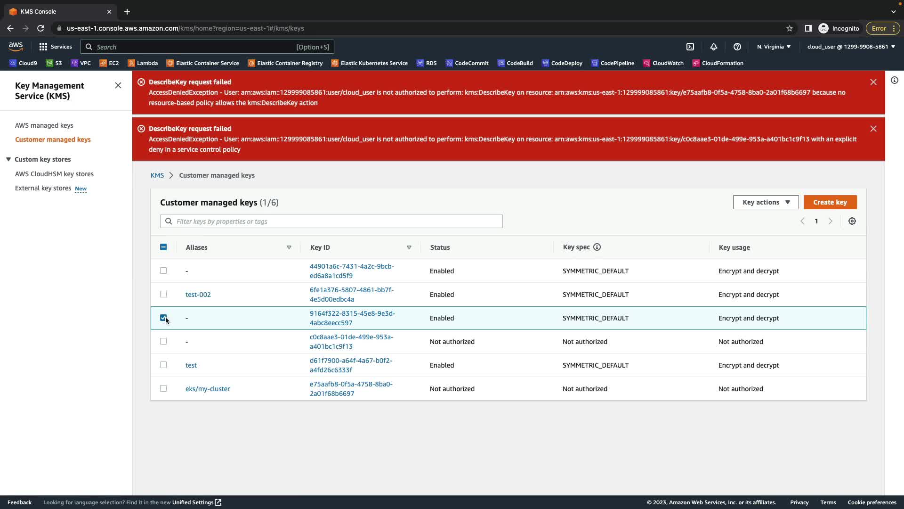Image resolution: width=904 pixels, height=509 pixels.
Task: Open table preferences gear icon
Action: coord(852,221)
